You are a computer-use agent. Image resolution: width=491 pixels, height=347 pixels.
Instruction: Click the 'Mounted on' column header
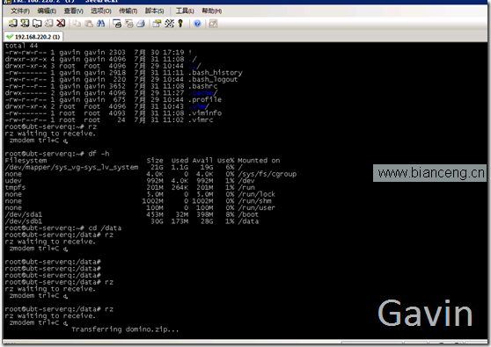(259, 161)
